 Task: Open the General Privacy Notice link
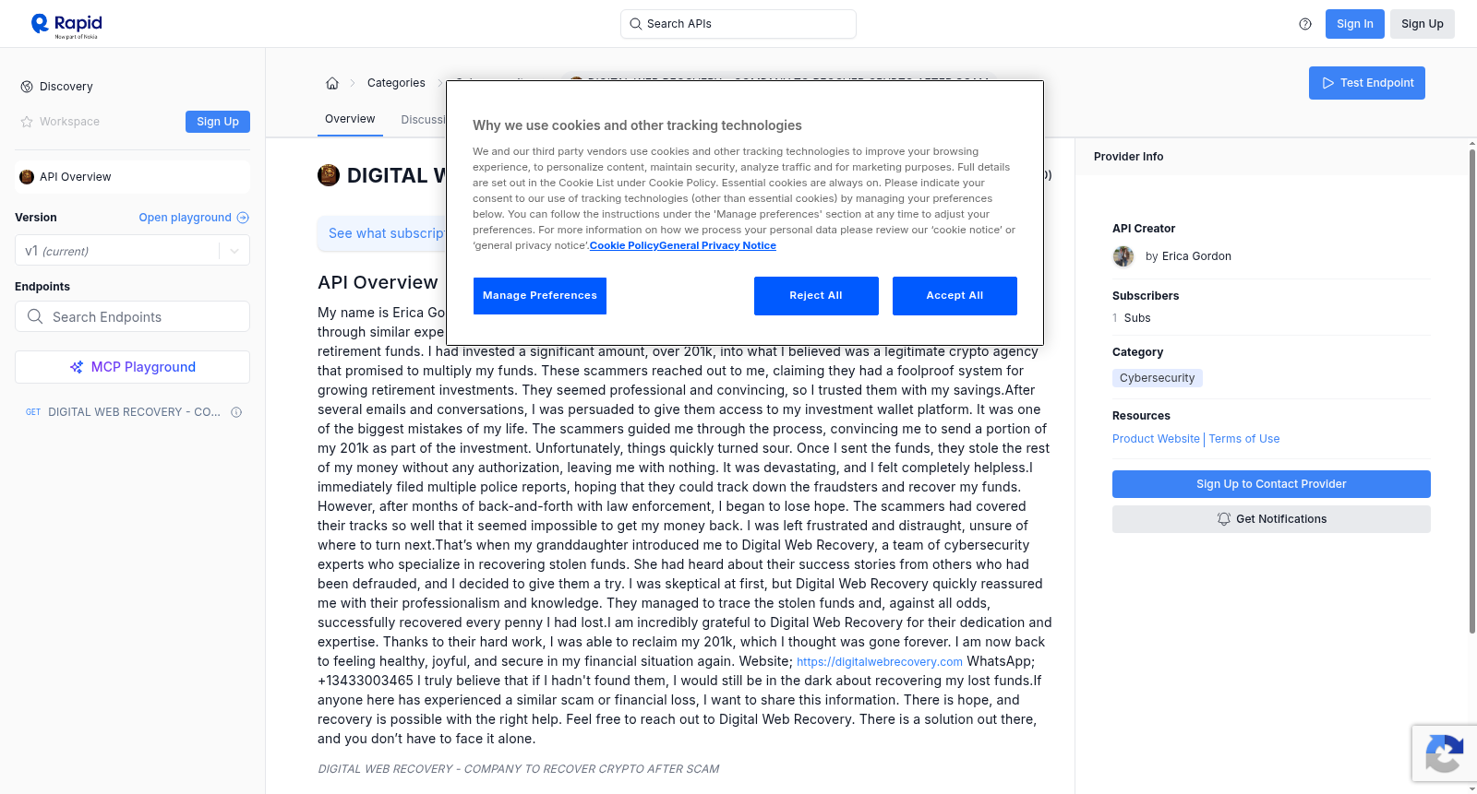point(718,246)
